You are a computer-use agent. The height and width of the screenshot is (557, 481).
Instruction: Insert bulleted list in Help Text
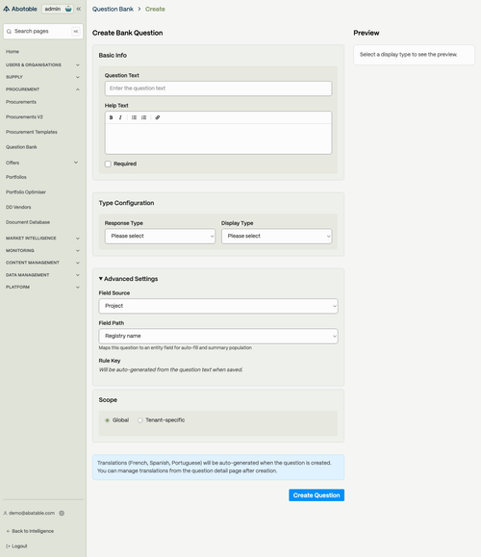tap(134, 117)
